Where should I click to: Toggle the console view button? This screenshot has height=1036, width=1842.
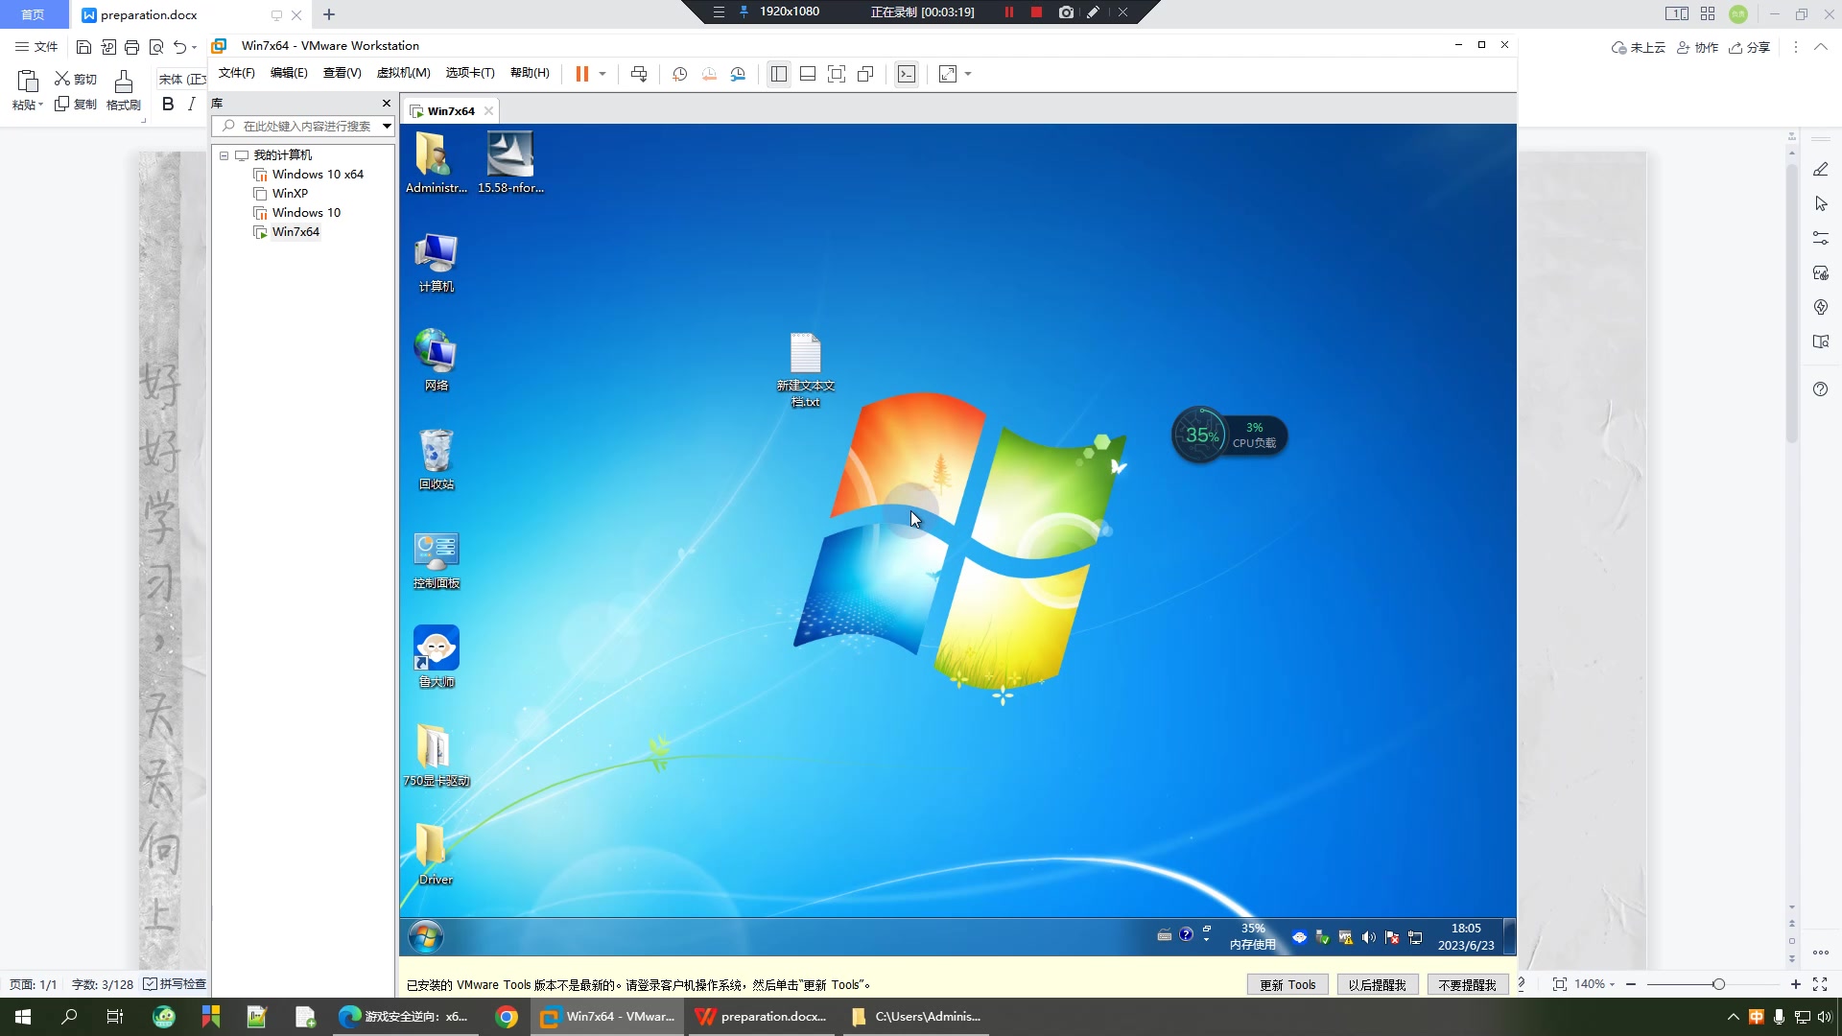point(907,74)
